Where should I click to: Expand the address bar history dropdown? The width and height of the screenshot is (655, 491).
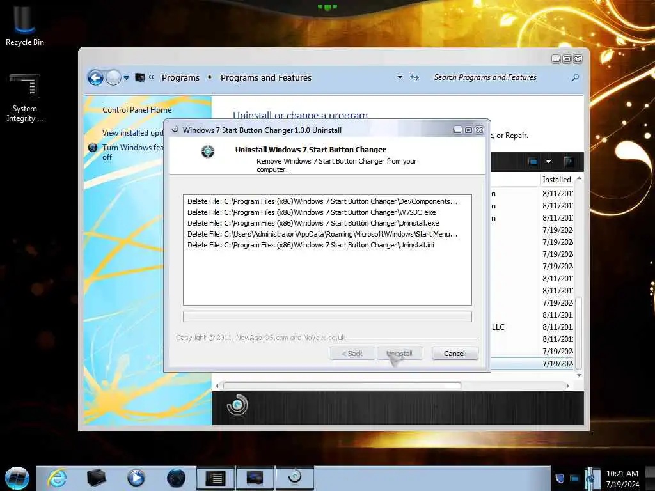(400, 77)
